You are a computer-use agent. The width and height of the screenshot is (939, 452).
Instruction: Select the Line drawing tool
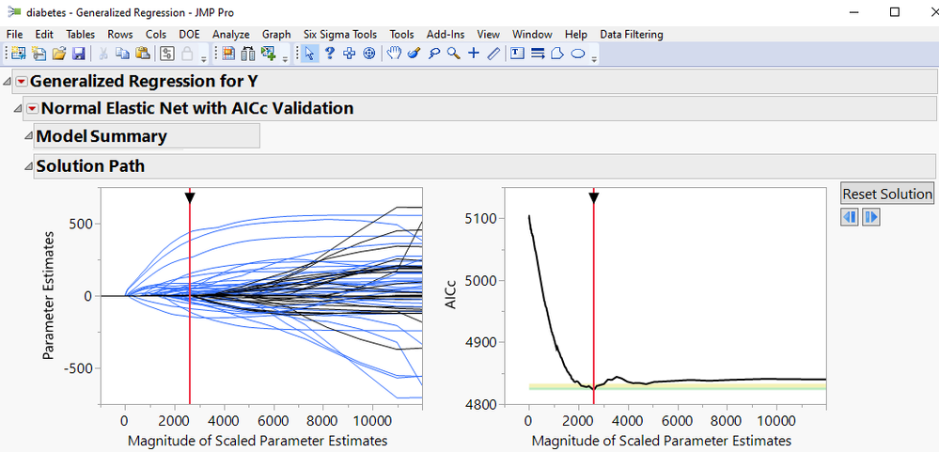coord(493,54)
